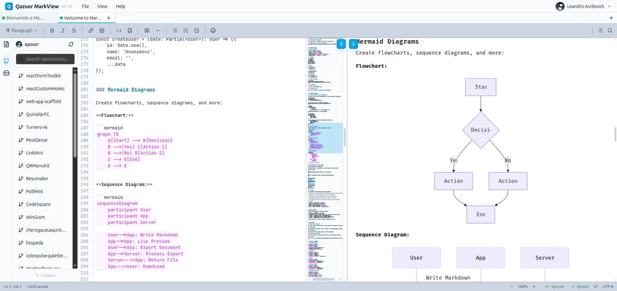This screenshot has width=617, height=291.
Task: Open the storage drive sidebar panel
Action: tap(7, 73)
